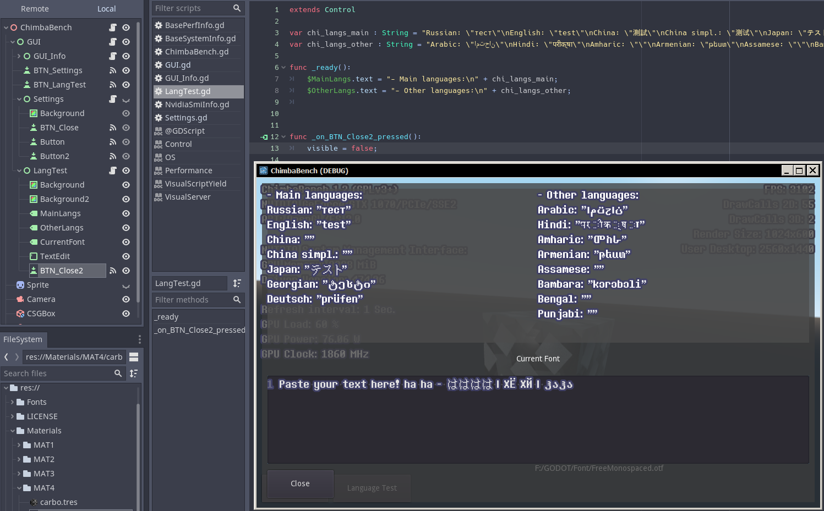
Task: Expand the GUI_Info node
Action: 19,56
